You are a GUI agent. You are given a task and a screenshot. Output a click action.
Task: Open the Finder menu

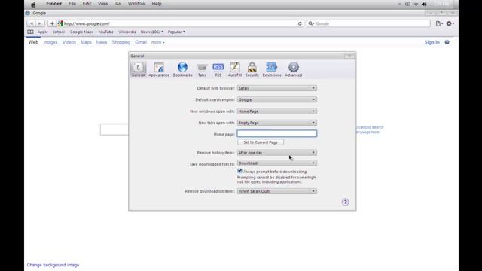[x=53, y=4]
